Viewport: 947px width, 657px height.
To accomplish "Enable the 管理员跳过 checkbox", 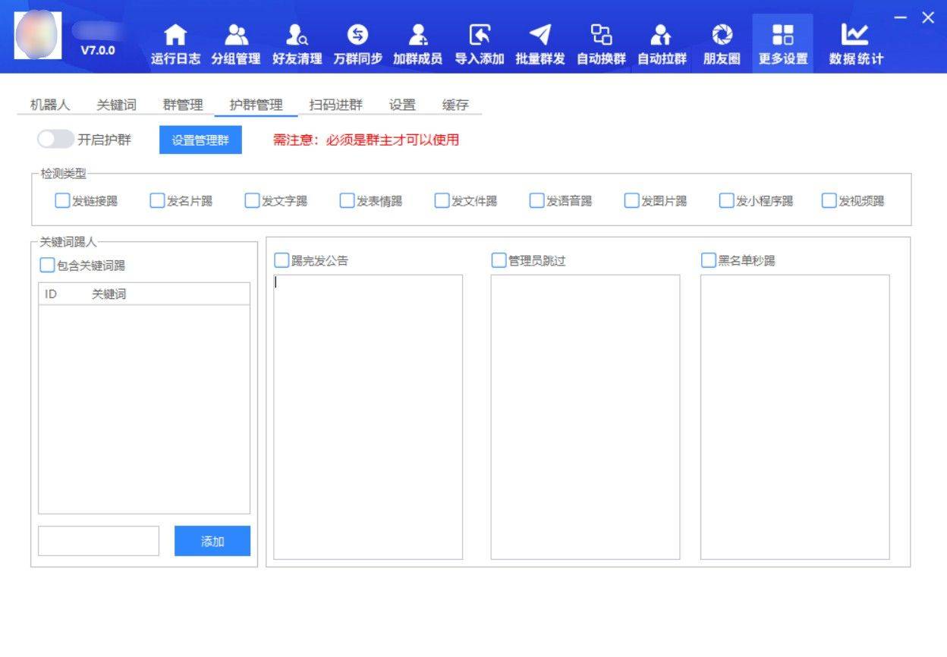I will pyautogui.click(x=499, y=261).
